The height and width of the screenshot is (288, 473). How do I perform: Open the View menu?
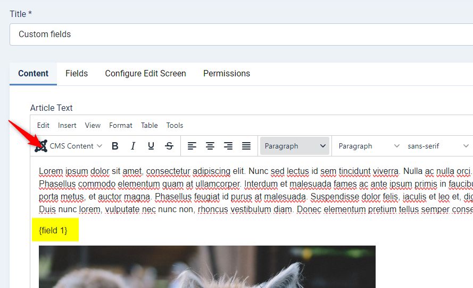click(93, 125)
